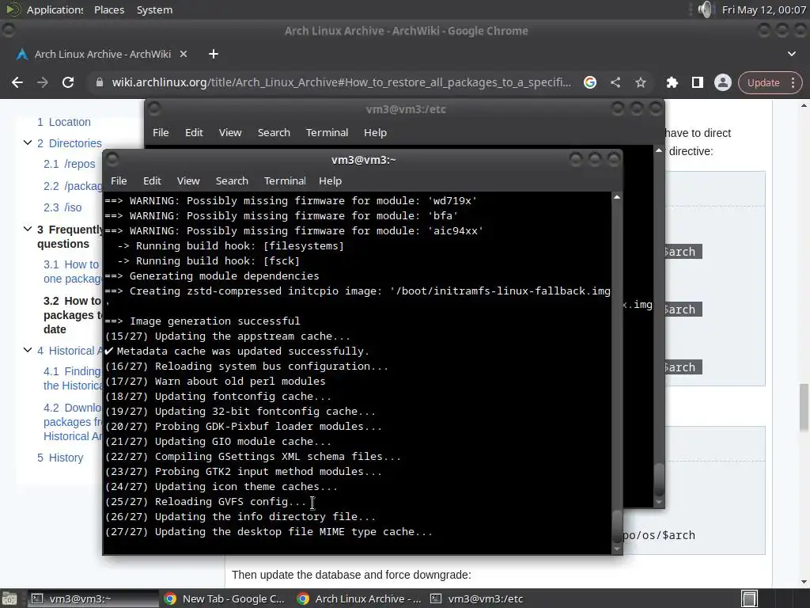
Task: Open Chrome three-dot menu
Action: tap(793, 82)
